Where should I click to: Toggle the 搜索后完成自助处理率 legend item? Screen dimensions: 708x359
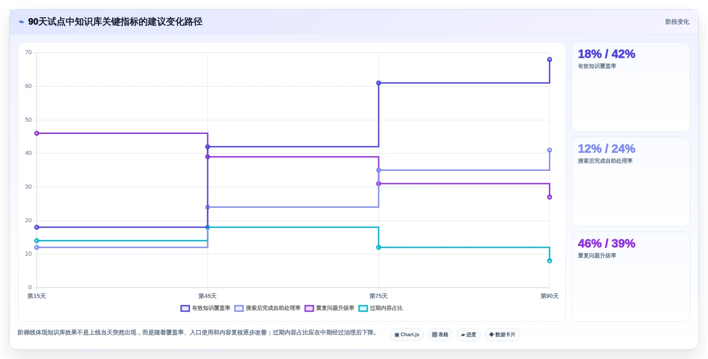pyautogui.click(x=268, y=308)
